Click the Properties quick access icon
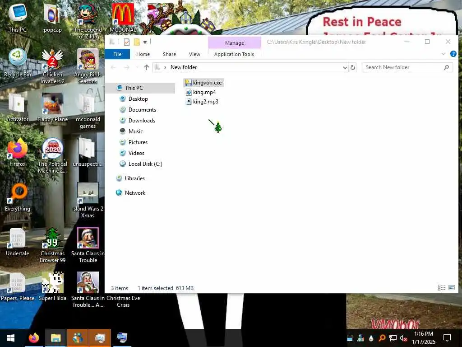Screen dimensions: 462x347 point(127,42)
